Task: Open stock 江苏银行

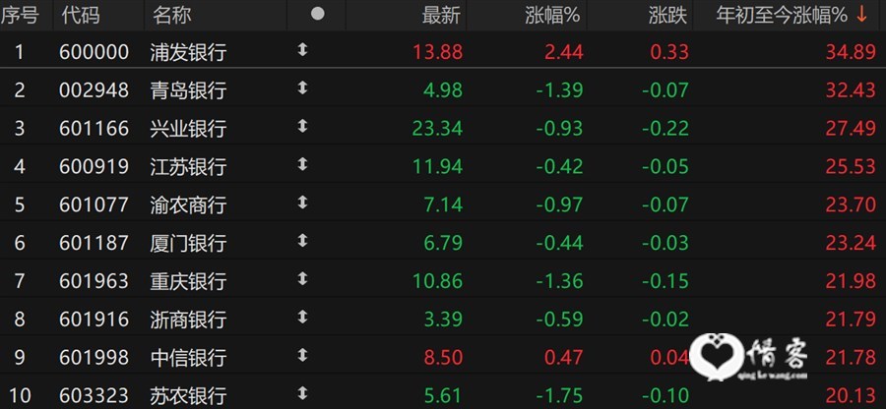Action: point(189,166)
